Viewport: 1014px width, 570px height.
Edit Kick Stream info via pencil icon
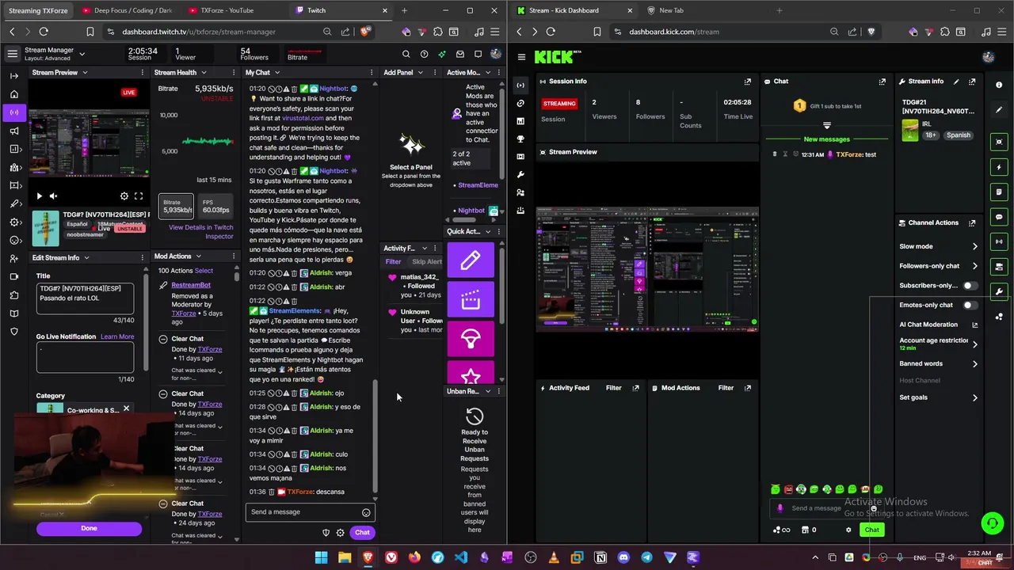(956, 82)
